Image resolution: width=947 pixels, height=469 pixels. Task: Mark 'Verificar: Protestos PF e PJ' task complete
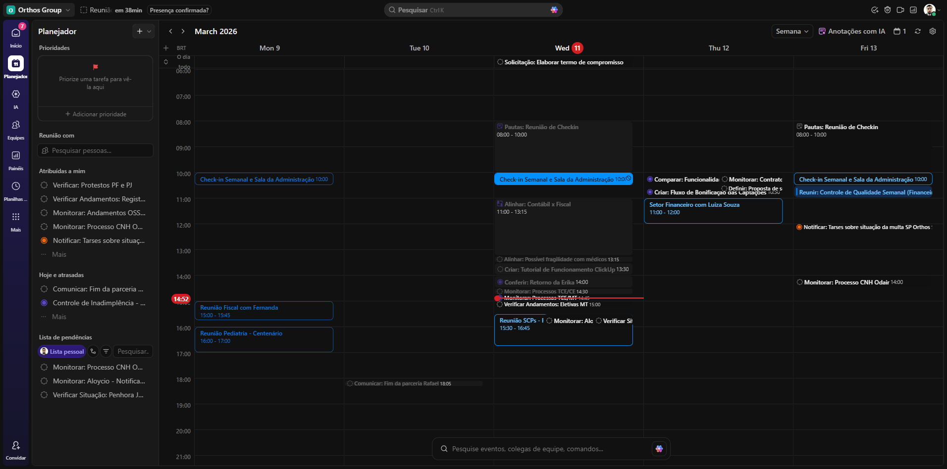(x=44, y=185)
